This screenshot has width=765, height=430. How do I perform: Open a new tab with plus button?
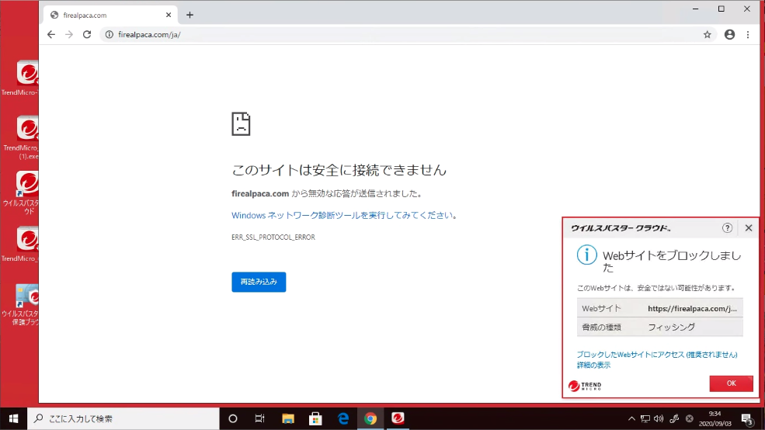pos(190,15)
